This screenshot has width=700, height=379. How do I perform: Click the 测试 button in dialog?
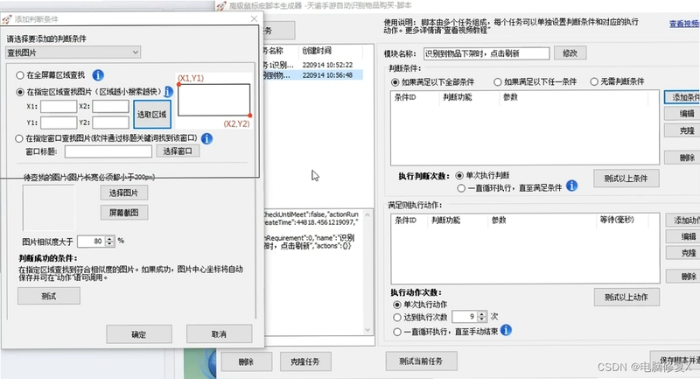49,296
